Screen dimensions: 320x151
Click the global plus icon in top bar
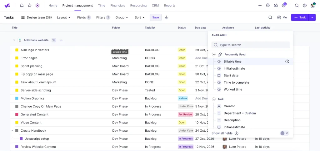pyautogui.click(x=260, y=6)
